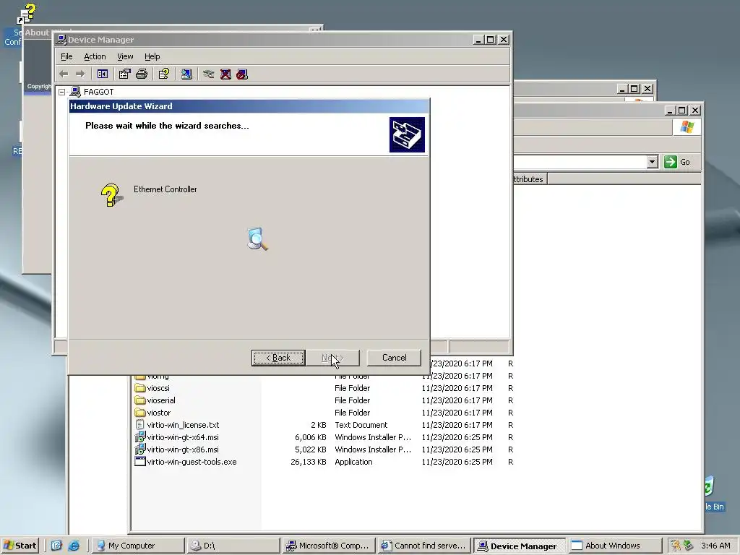740x555 pixels.
Task: Click the Forward arrow in Device Manager toolbar
Action: click(x=80, y=74)
